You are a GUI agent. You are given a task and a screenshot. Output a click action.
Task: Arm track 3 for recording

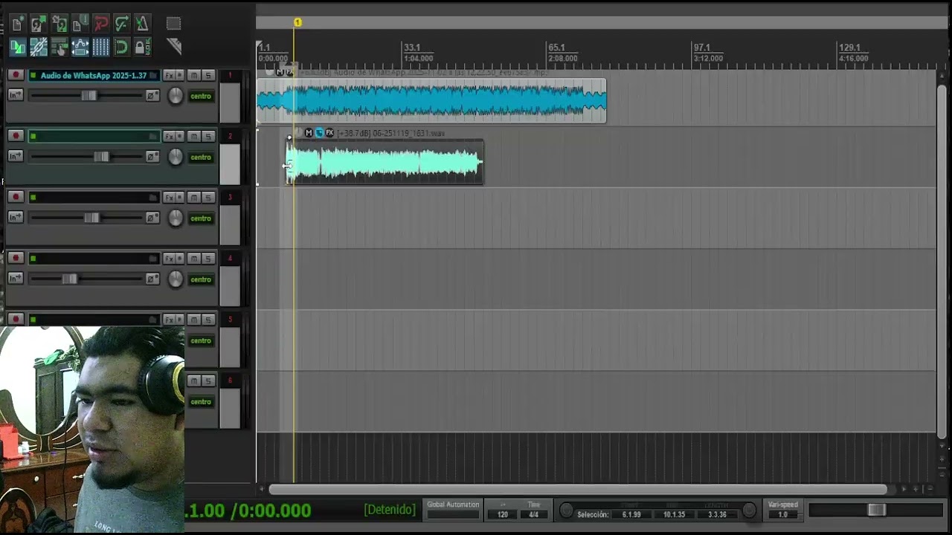coord(16,197)
